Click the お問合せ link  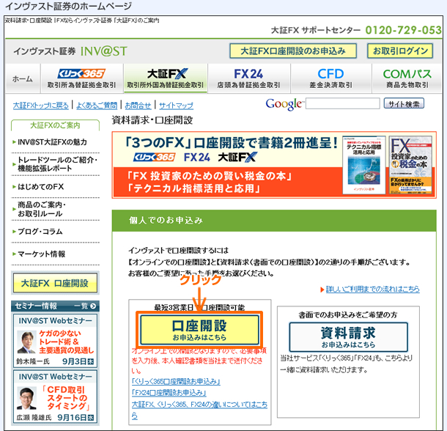[138, 106]
